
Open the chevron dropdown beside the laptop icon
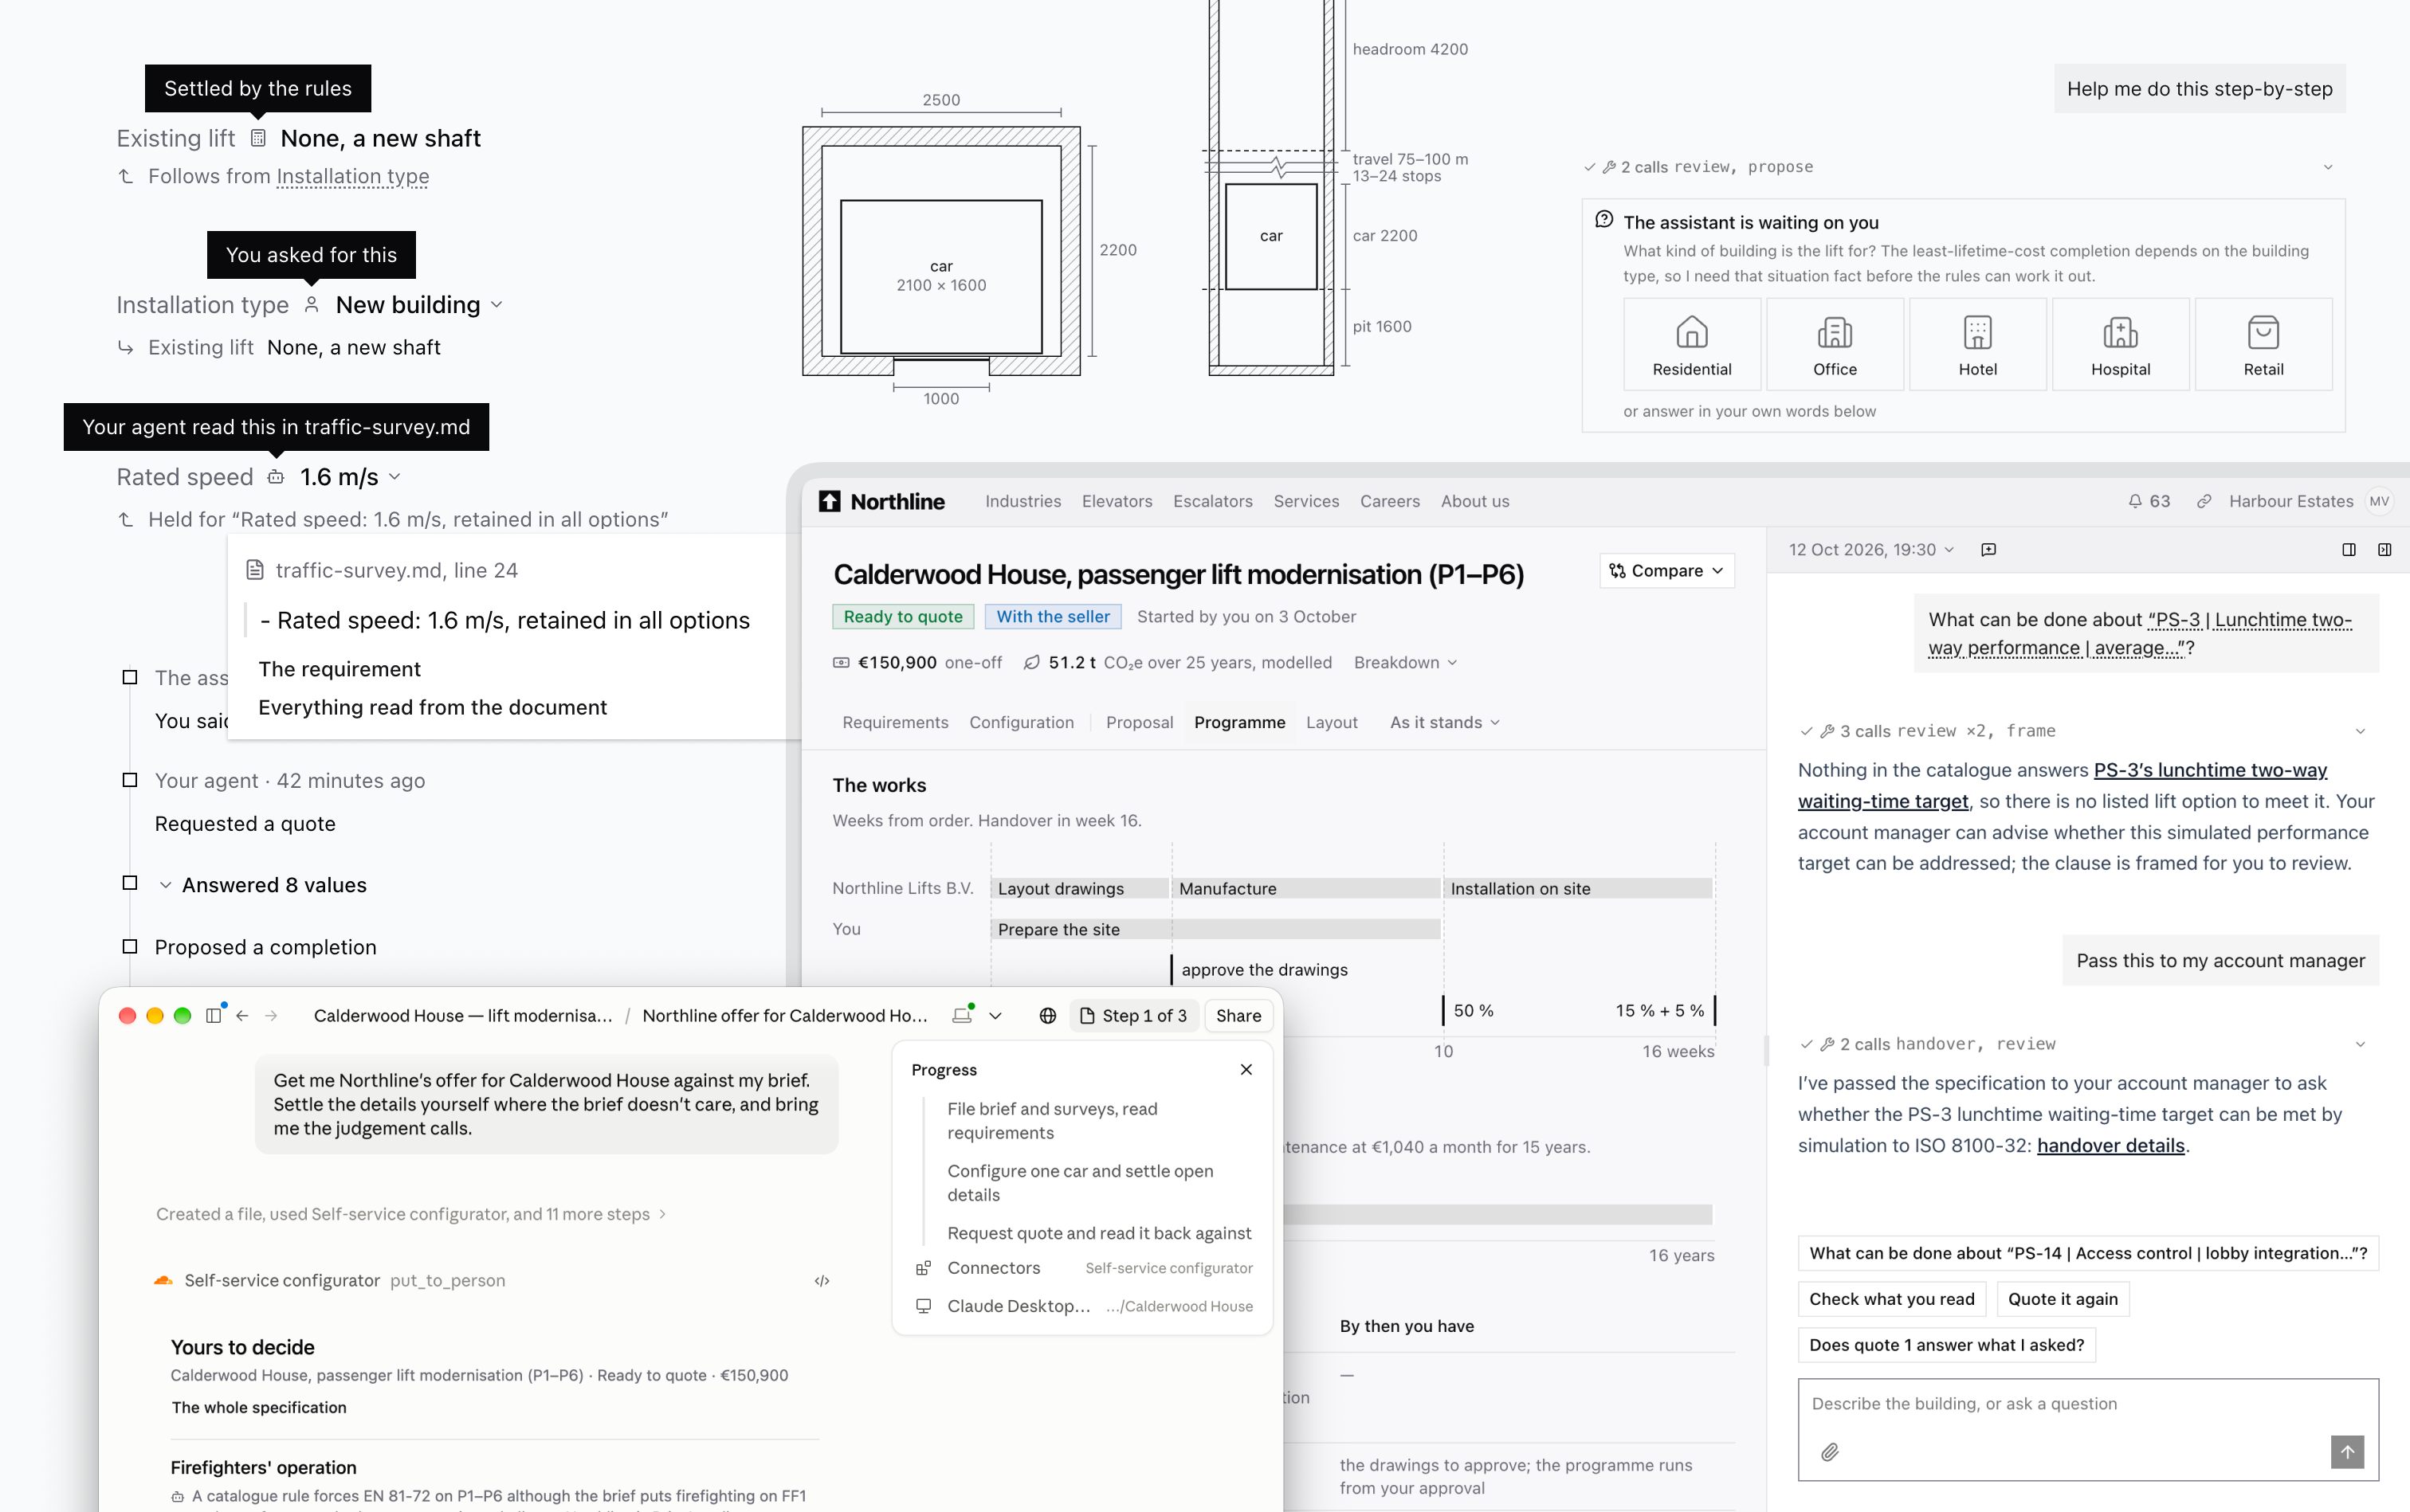[x=995, y=1015]
